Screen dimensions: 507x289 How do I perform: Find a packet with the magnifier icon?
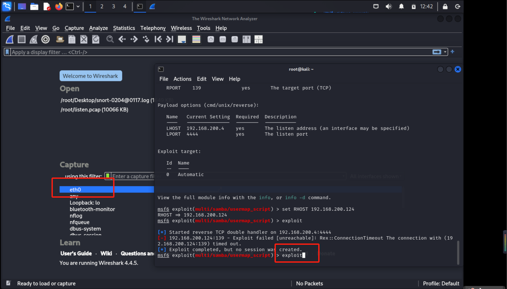pyautogui.click(x=110, y=39)
